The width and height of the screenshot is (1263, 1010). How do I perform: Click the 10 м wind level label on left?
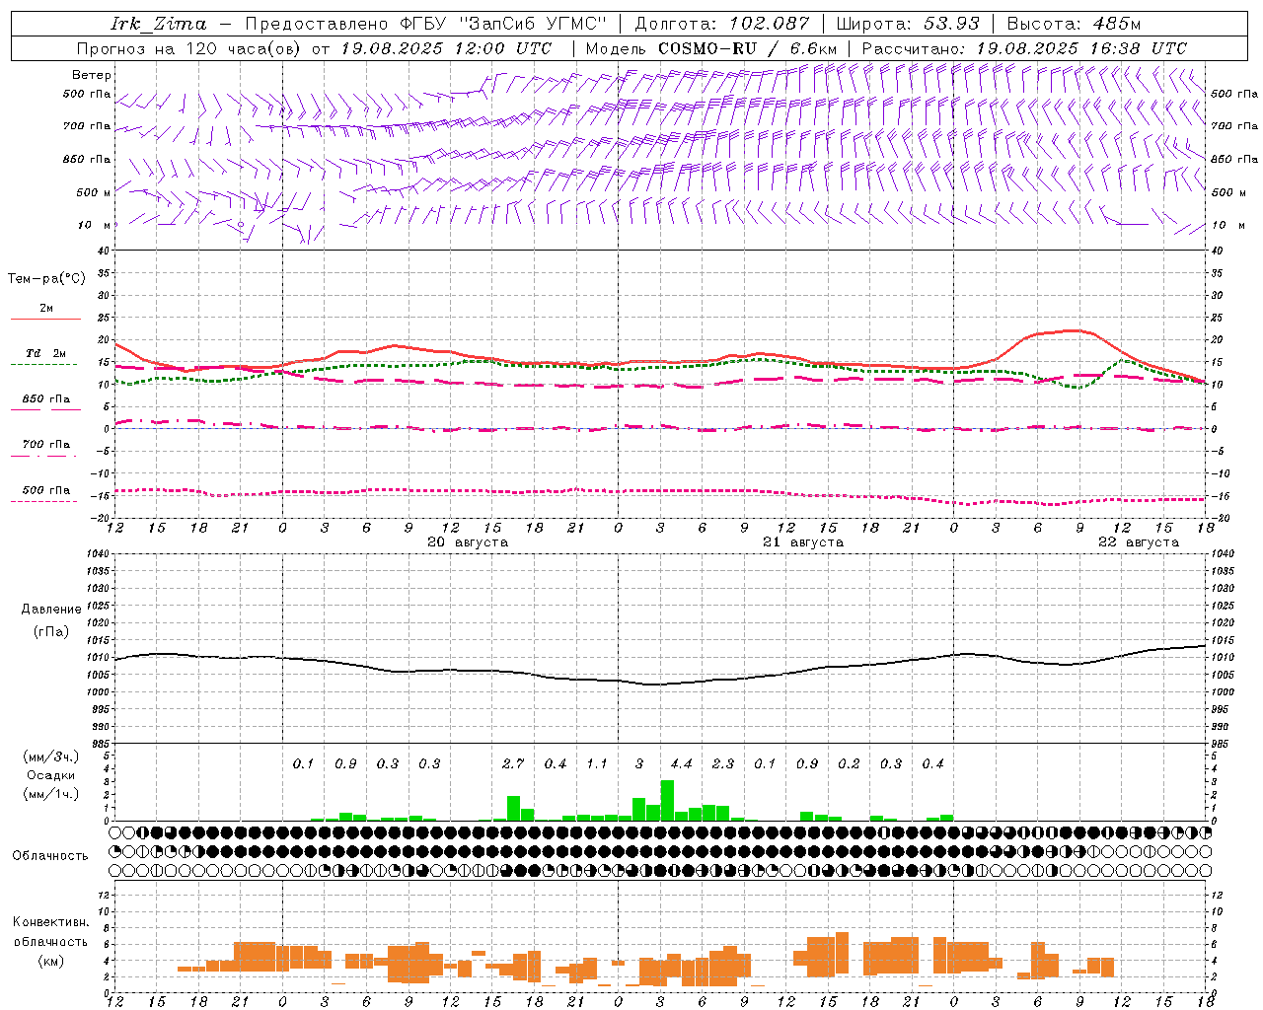[x=95, y=225]
